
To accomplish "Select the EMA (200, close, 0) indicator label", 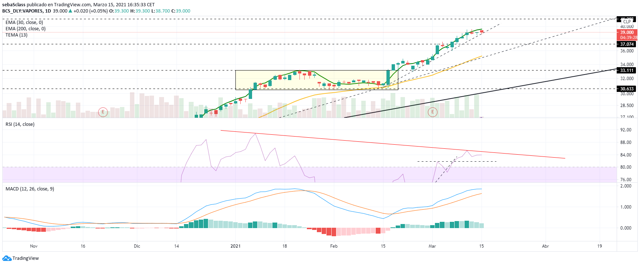I will pyautogui.click(x=26, y=29).
